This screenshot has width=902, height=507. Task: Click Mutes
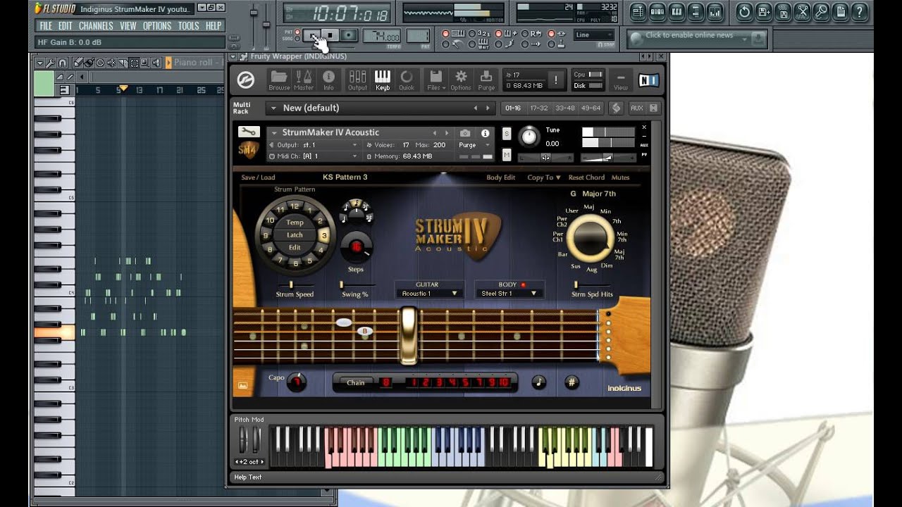[620, 177]
